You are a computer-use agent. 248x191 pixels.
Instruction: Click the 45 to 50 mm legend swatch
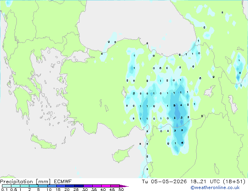(x=115, y=186)
